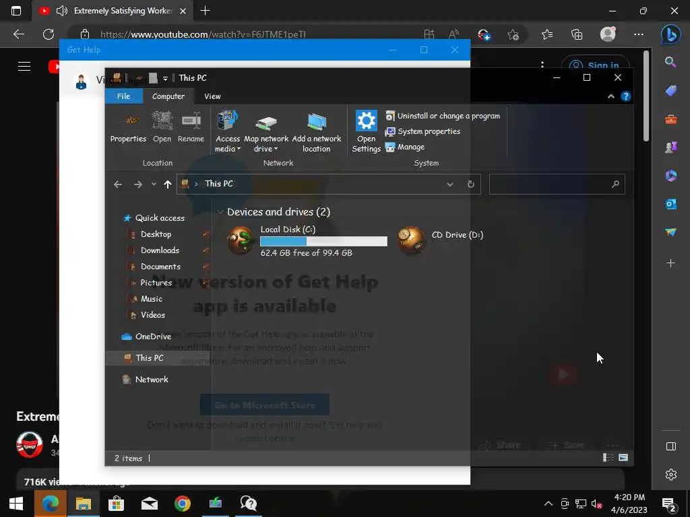Reload the page in Edge
The height and width of the screenshot is (517, 690).
pos(49,34)
